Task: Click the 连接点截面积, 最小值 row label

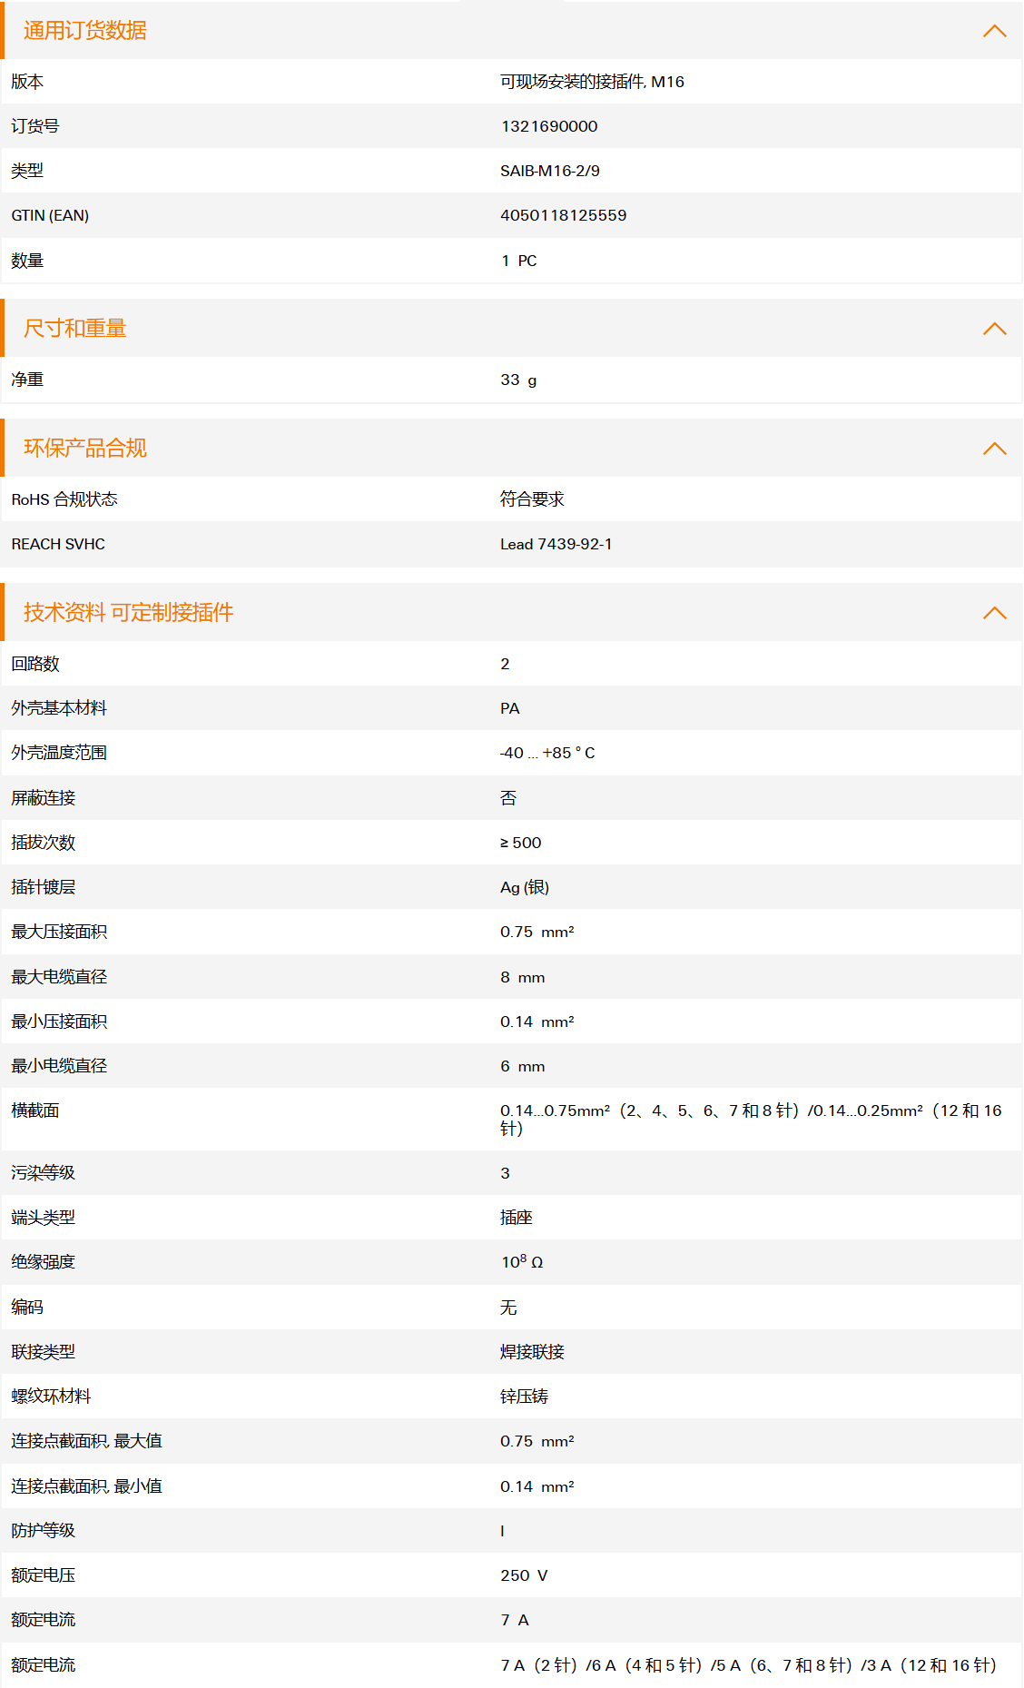Action: [86, 1486]
